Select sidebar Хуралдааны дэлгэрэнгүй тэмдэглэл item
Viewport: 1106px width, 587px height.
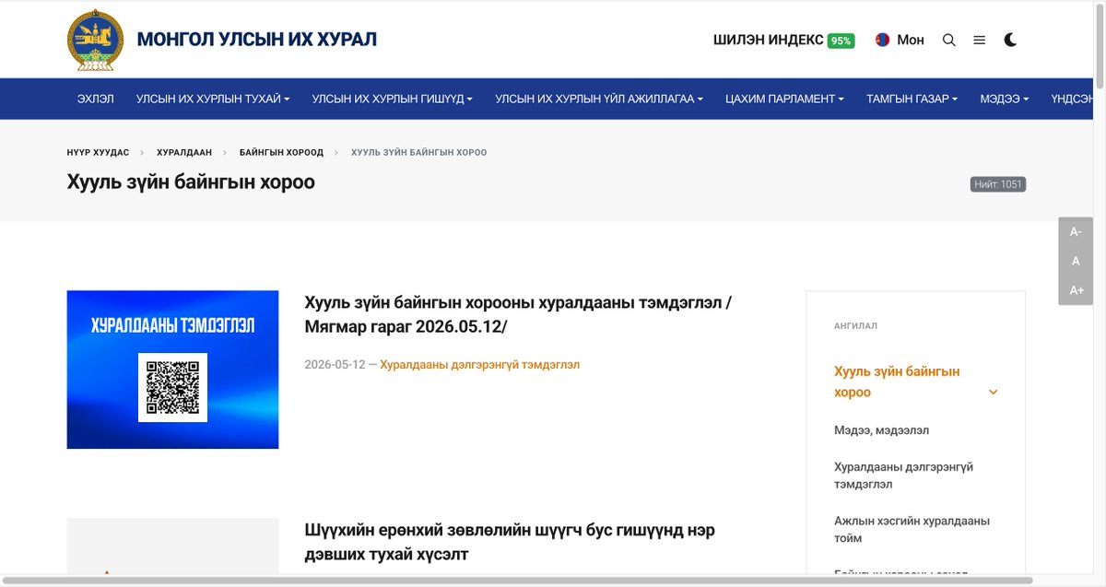903,475
